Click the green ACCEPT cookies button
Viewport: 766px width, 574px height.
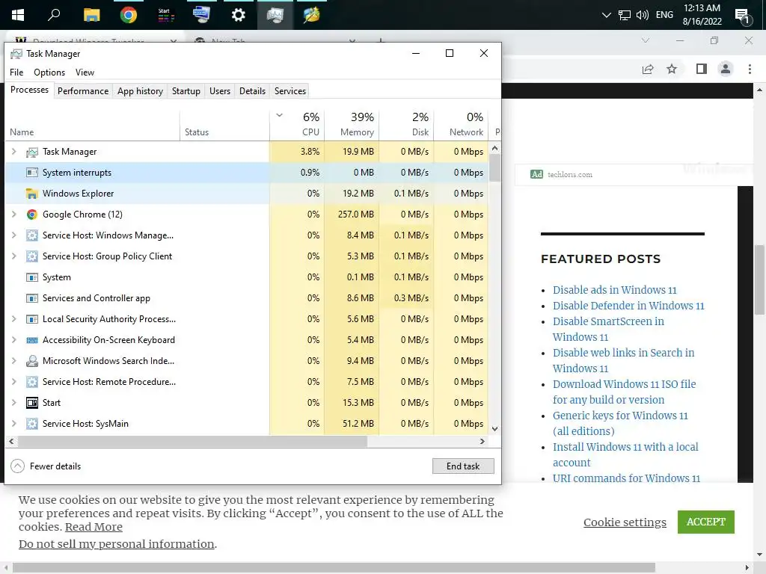(x=706, y=522)
